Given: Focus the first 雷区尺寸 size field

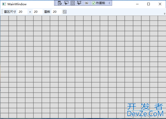Looking at the screenshot, I should click(x=22, y=12).
